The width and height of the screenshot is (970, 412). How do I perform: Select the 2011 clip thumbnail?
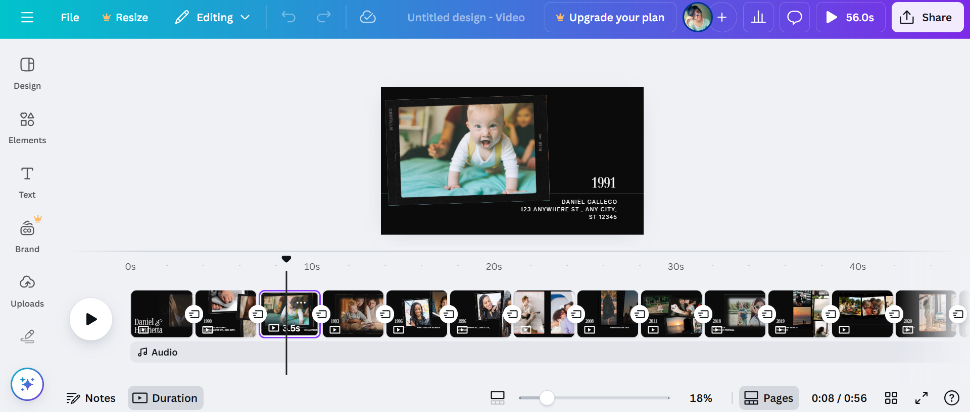coord(671,314)
